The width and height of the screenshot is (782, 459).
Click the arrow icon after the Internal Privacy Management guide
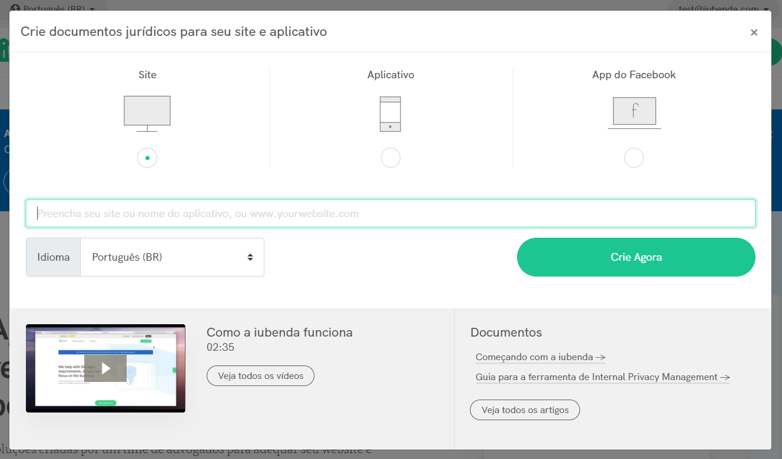pyautogui.click(x=724, y=377)
